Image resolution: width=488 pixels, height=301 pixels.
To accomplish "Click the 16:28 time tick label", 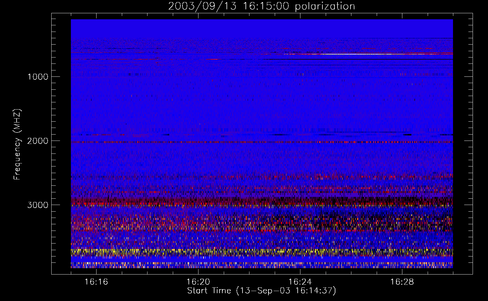I will 402,282.
